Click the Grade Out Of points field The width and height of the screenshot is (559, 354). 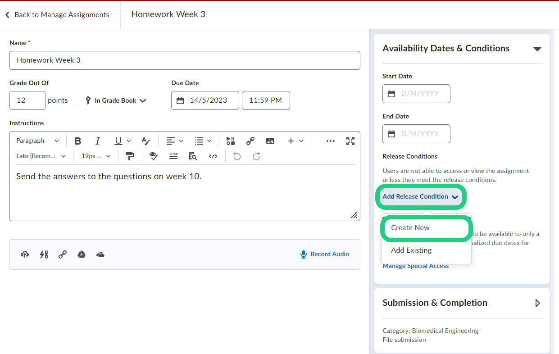click(x=27, y=100)
